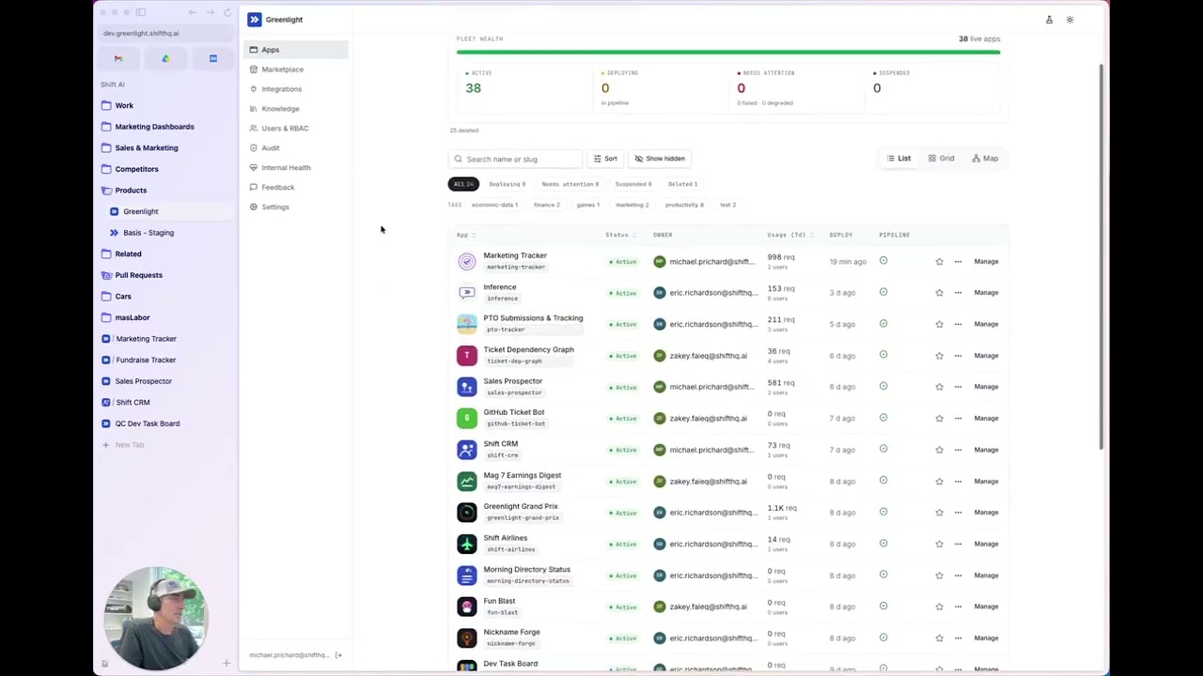This screenshot has height=676, width=1203.
Task: Click the Nickname Forge app icon
Action: [x=467, y=638]
